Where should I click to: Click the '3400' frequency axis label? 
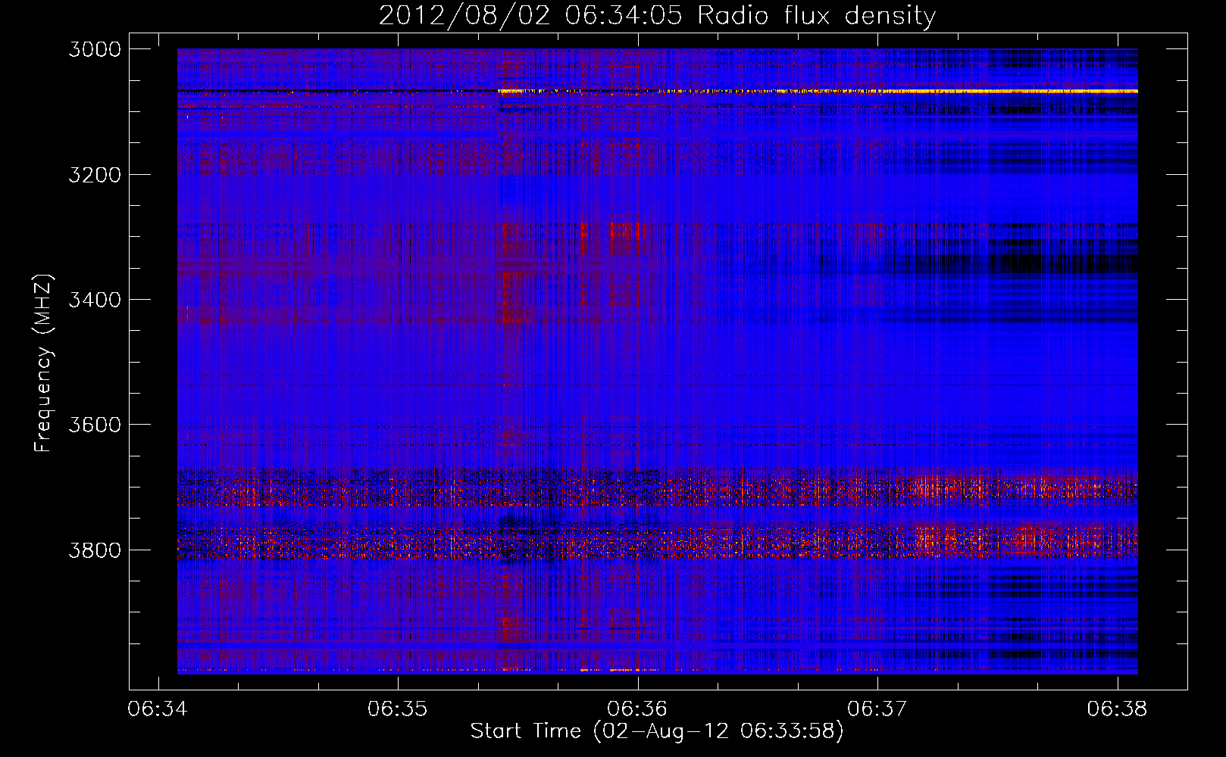pos(95,300)
